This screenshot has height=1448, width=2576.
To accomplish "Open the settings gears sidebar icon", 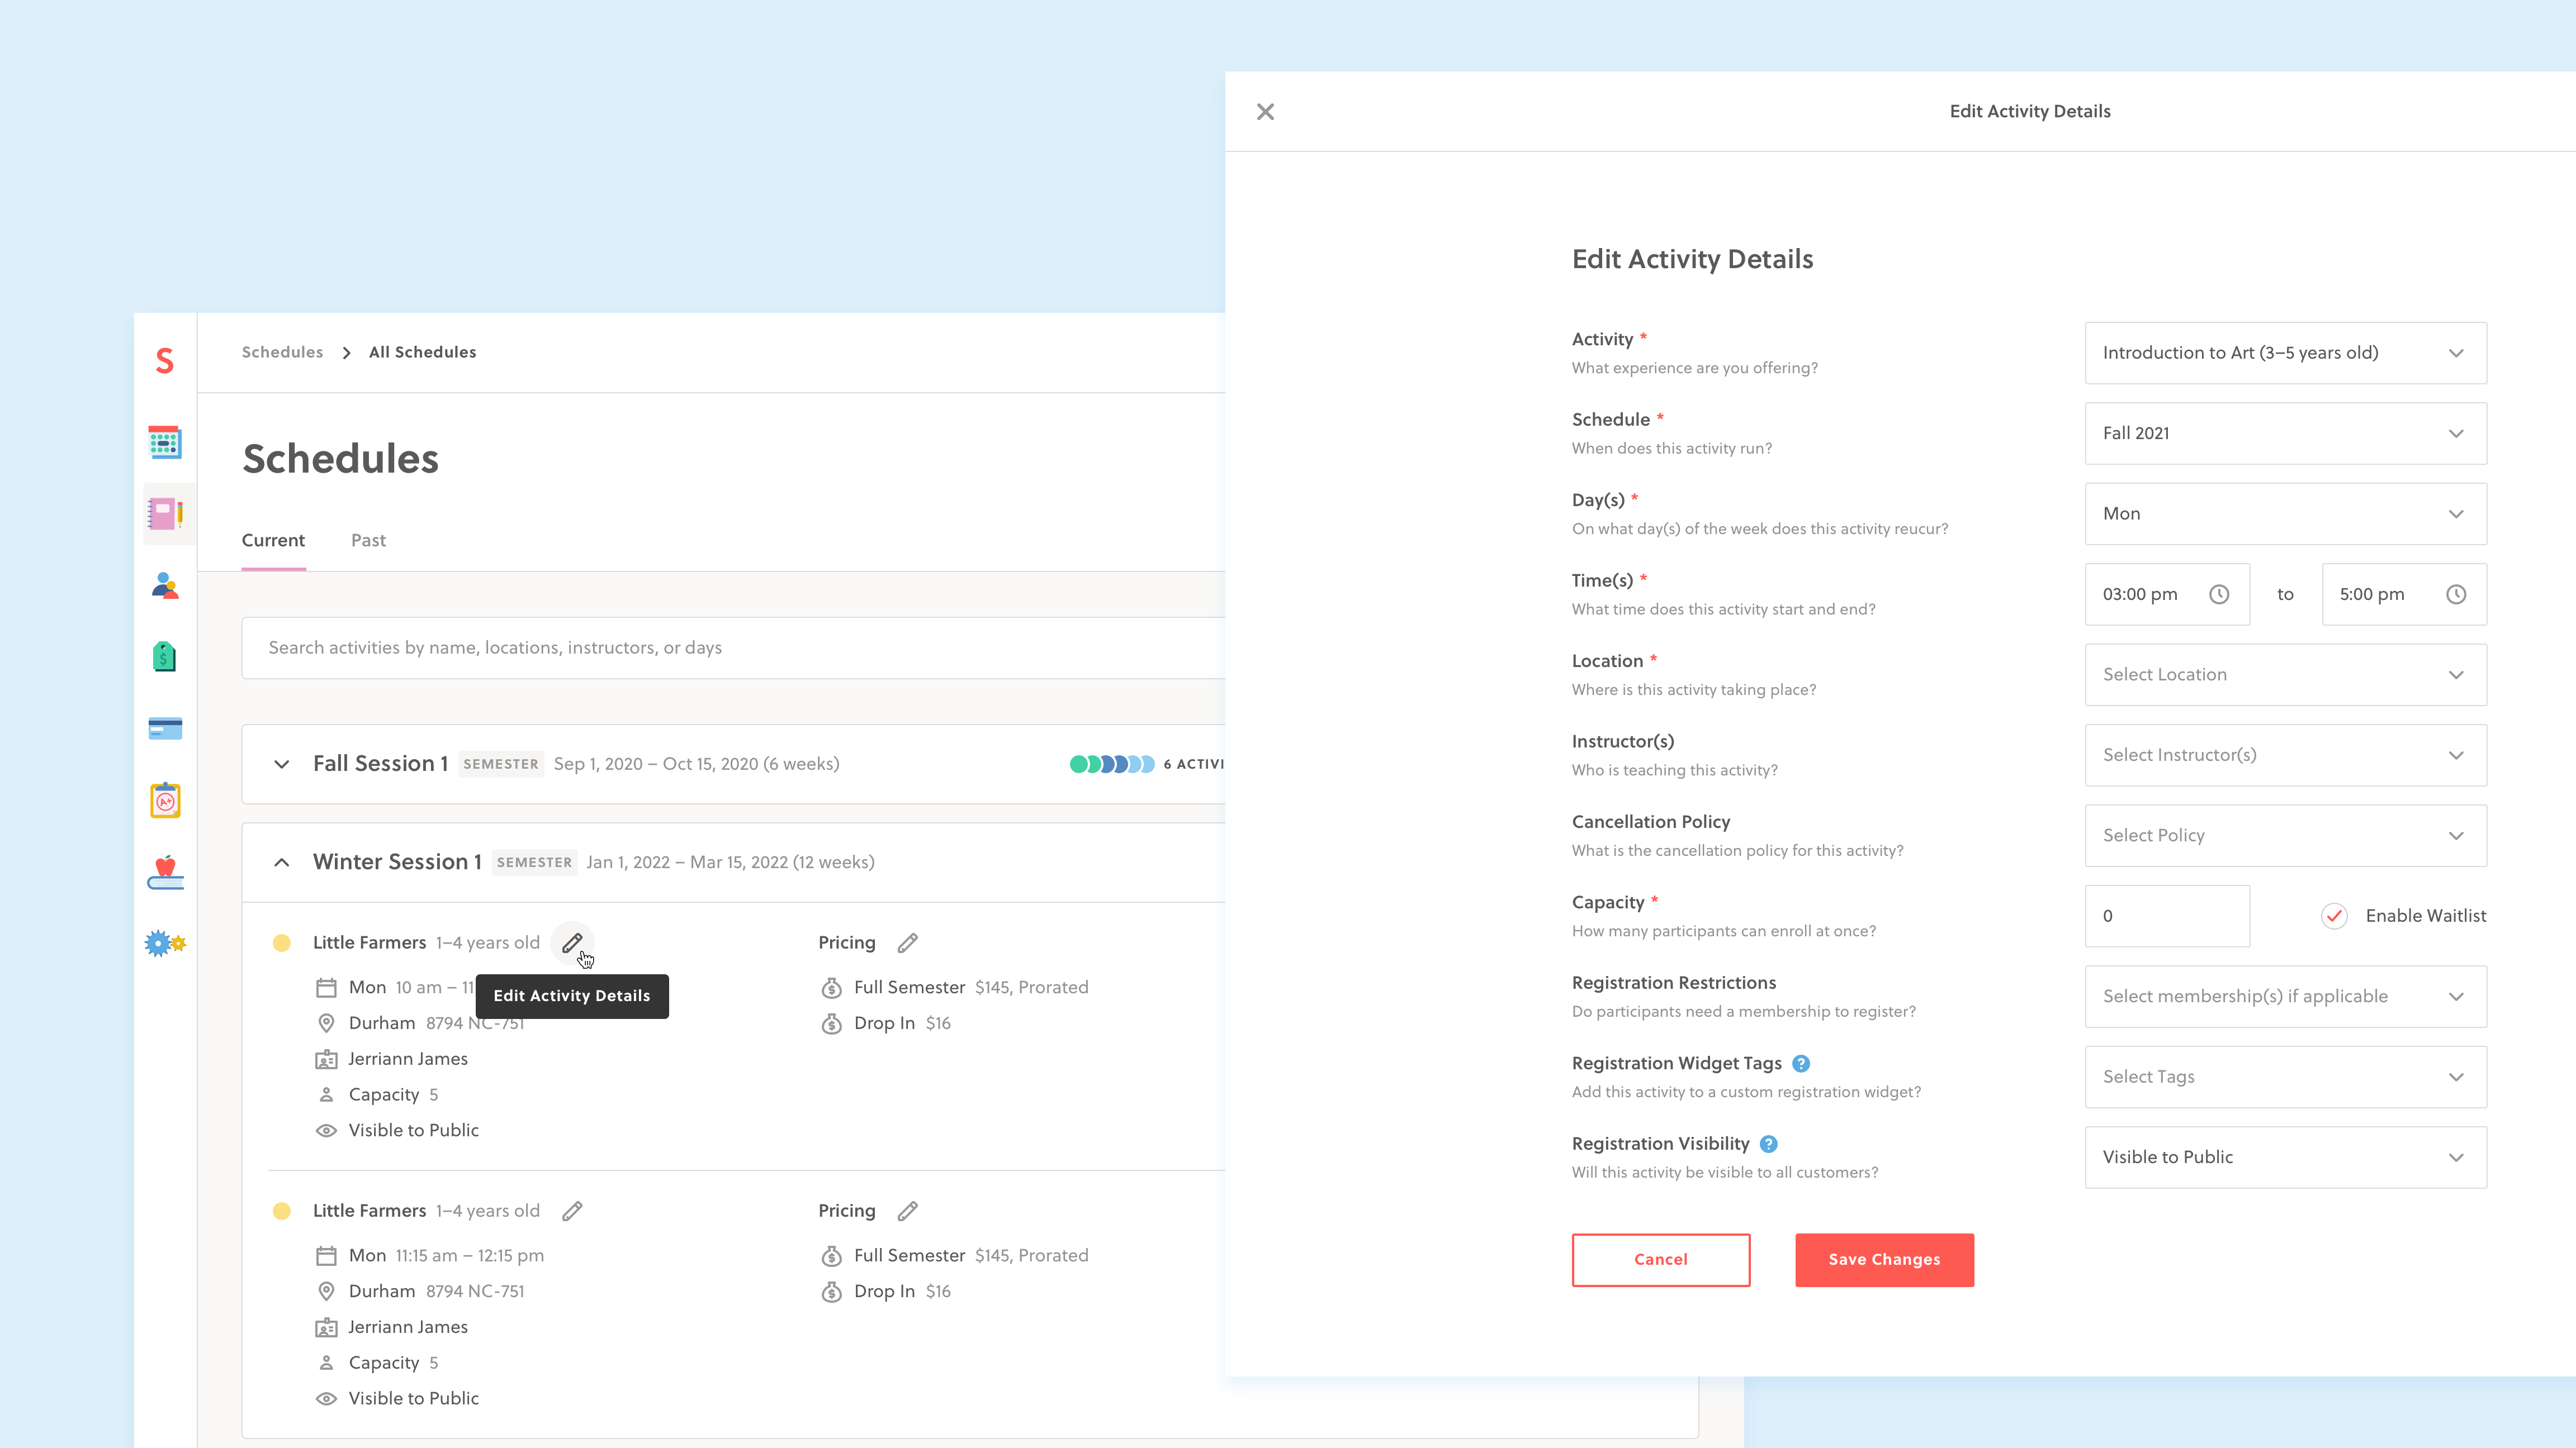I will coord(165,944).
